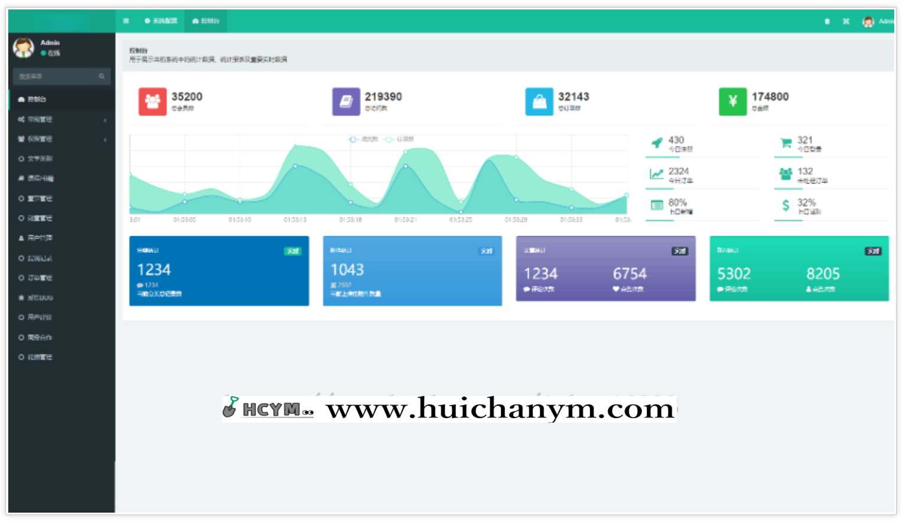909x528 pixels.
Task: Click the rocket icon beside 430
Action: tap(657, 143)
